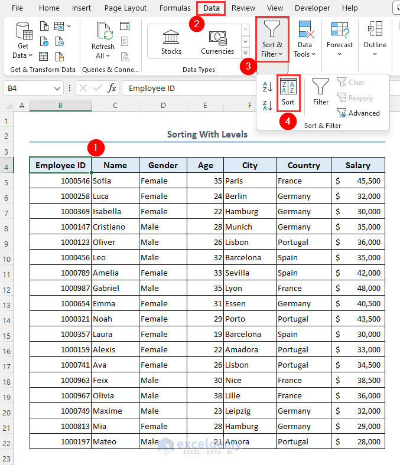Go to the Review tab
The image size is (400, 465).
(x=243, y=8)
